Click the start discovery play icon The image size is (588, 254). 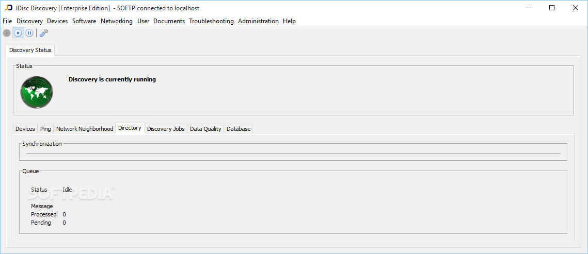pos(6,33)
